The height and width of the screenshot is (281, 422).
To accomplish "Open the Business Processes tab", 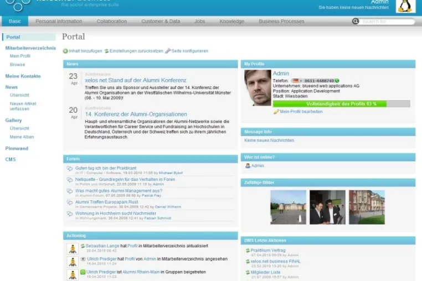I will 281,21.
